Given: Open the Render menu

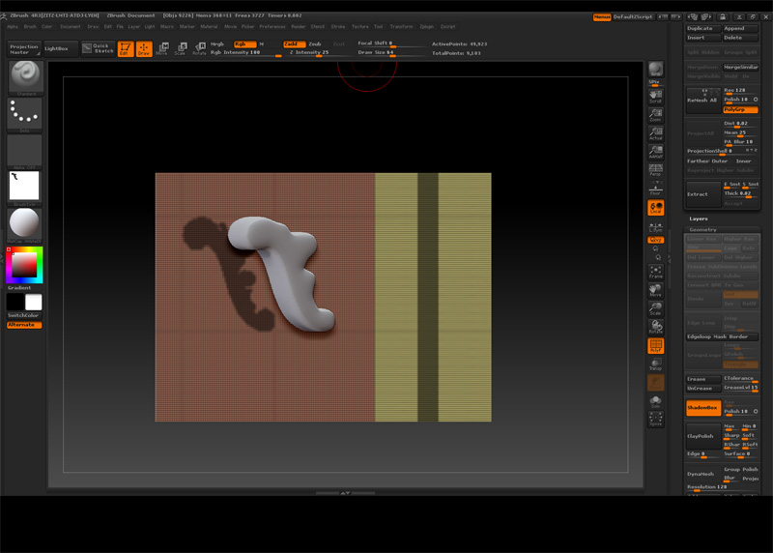Looking at the screenshot, I should (x=299, y=26).
